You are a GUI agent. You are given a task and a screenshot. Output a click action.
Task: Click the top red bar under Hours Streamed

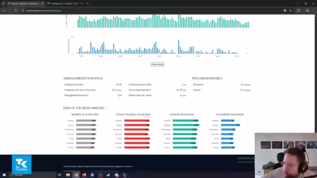pyautogui.click(x=137, y=121)
